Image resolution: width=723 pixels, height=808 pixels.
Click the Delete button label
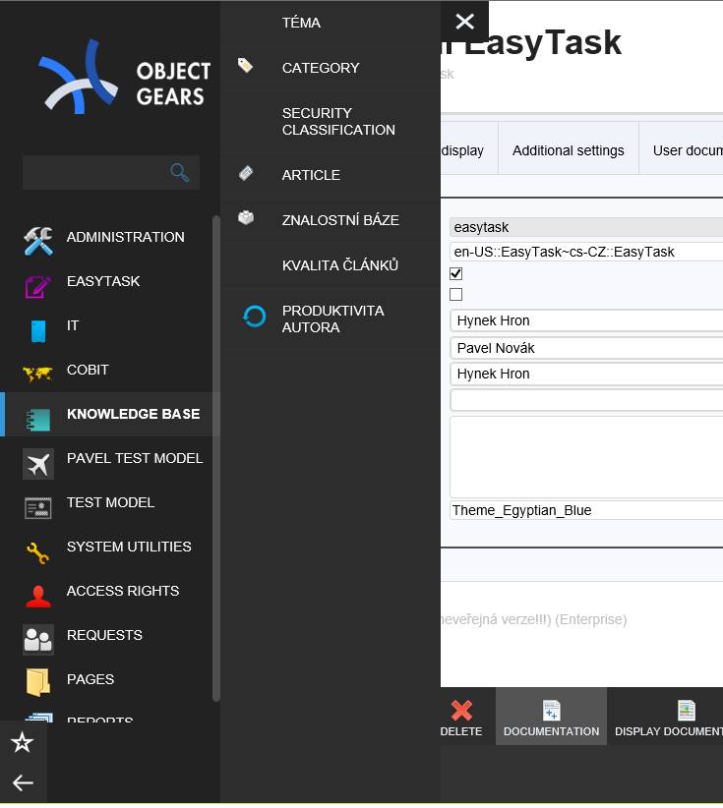pos(461,731)
